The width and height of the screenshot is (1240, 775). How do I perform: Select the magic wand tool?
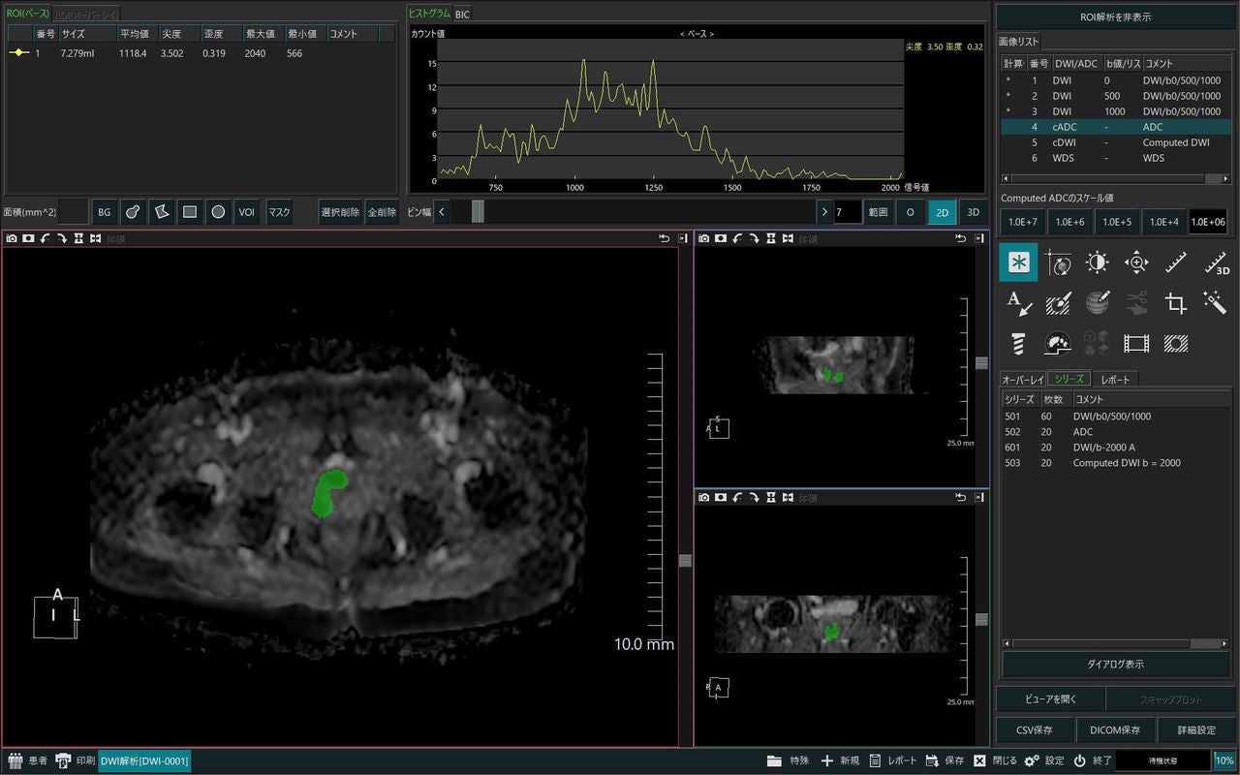[x=1216, y=303]
